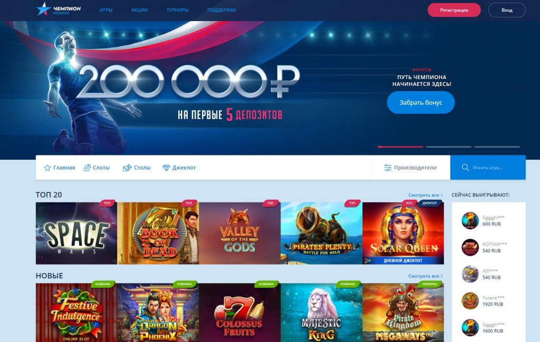Viewport: 540px width, 342px height.
Task: Open Столы via its dice icon
Action: 127,168
